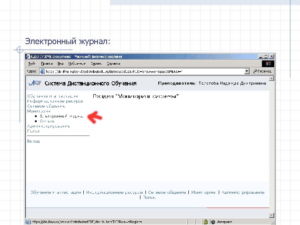The width and height of the screenshot is (300, 225).
Task: Open the Правка menu
Action: pos(47,63)
